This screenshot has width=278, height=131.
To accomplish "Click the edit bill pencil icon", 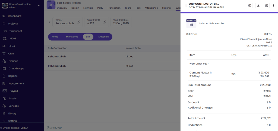I will click(267, 5).
